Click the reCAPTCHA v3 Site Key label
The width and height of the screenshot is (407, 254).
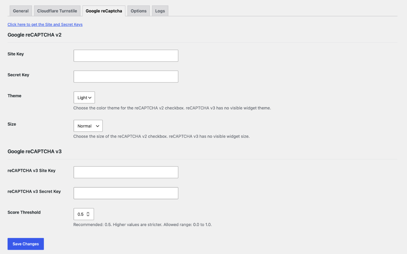point(31,170)
